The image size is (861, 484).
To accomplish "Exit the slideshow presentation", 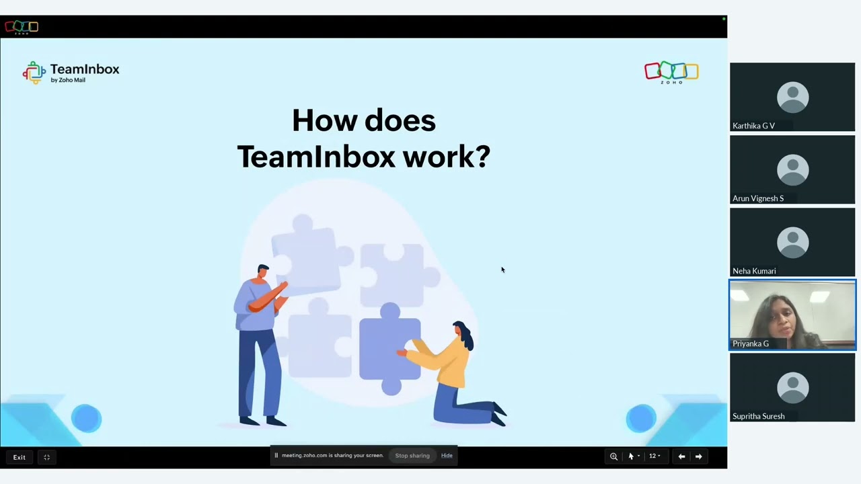I will pos(19,457).
